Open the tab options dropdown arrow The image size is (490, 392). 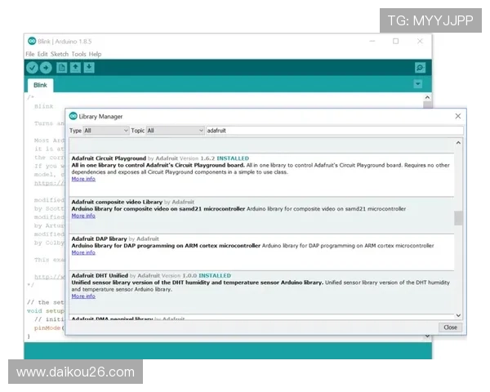point(418,84)
